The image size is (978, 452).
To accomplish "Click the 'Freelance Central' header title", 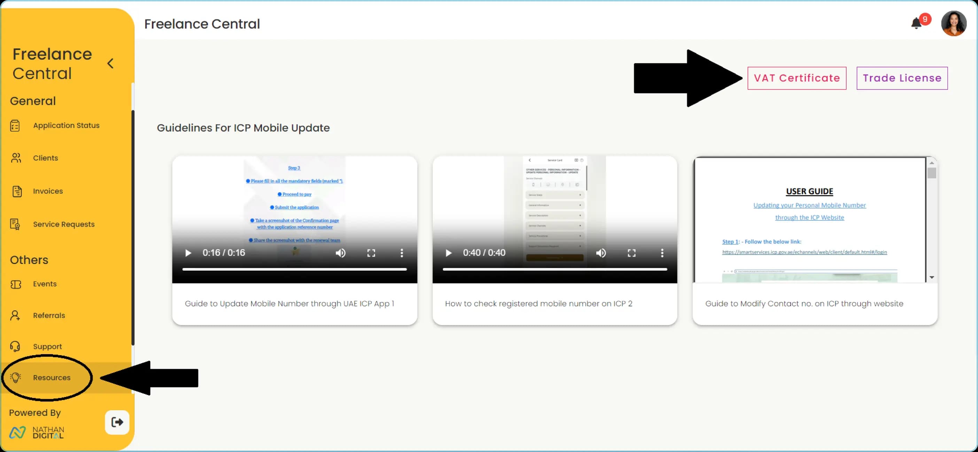I will tap(202, 24).
